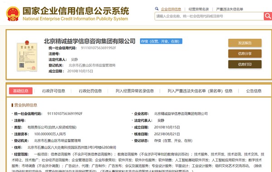
Task: Click the red search magnifier button
Action: pos(268,16)
